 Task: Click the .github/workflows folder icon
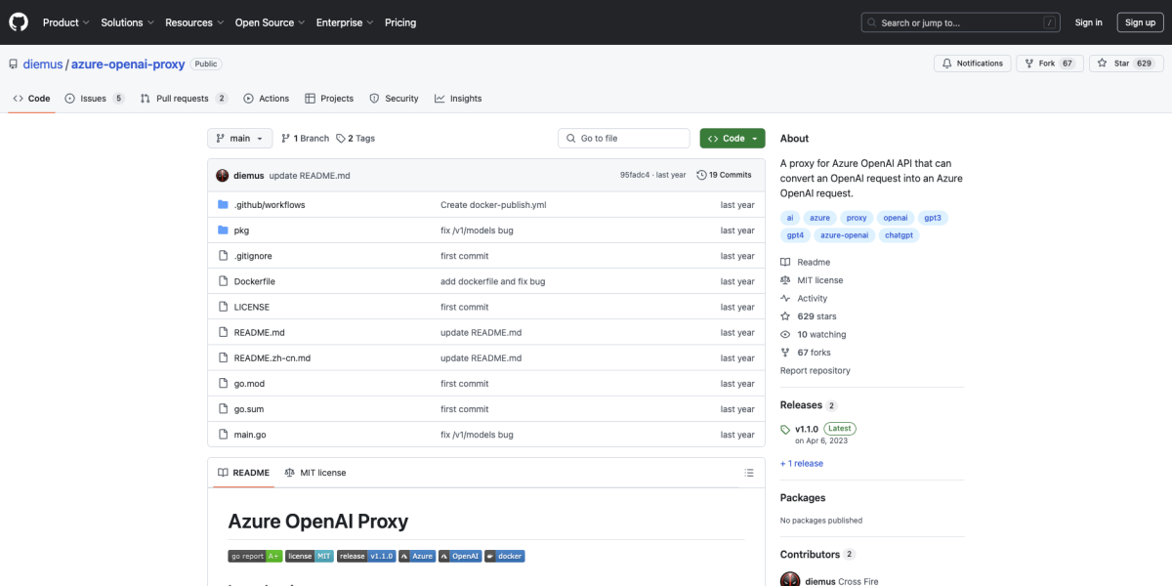pos(223,205)
